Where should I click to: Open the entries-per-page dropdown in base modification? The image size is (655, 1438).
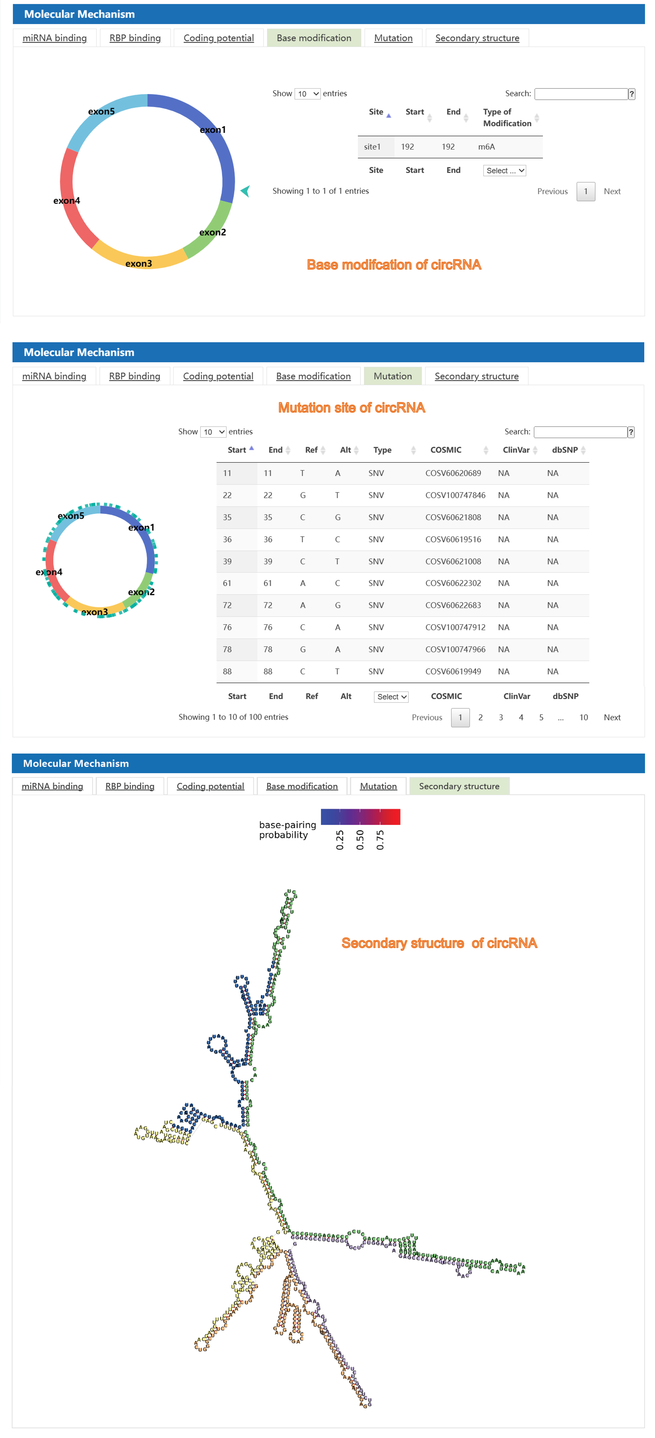tap(307, 94)
